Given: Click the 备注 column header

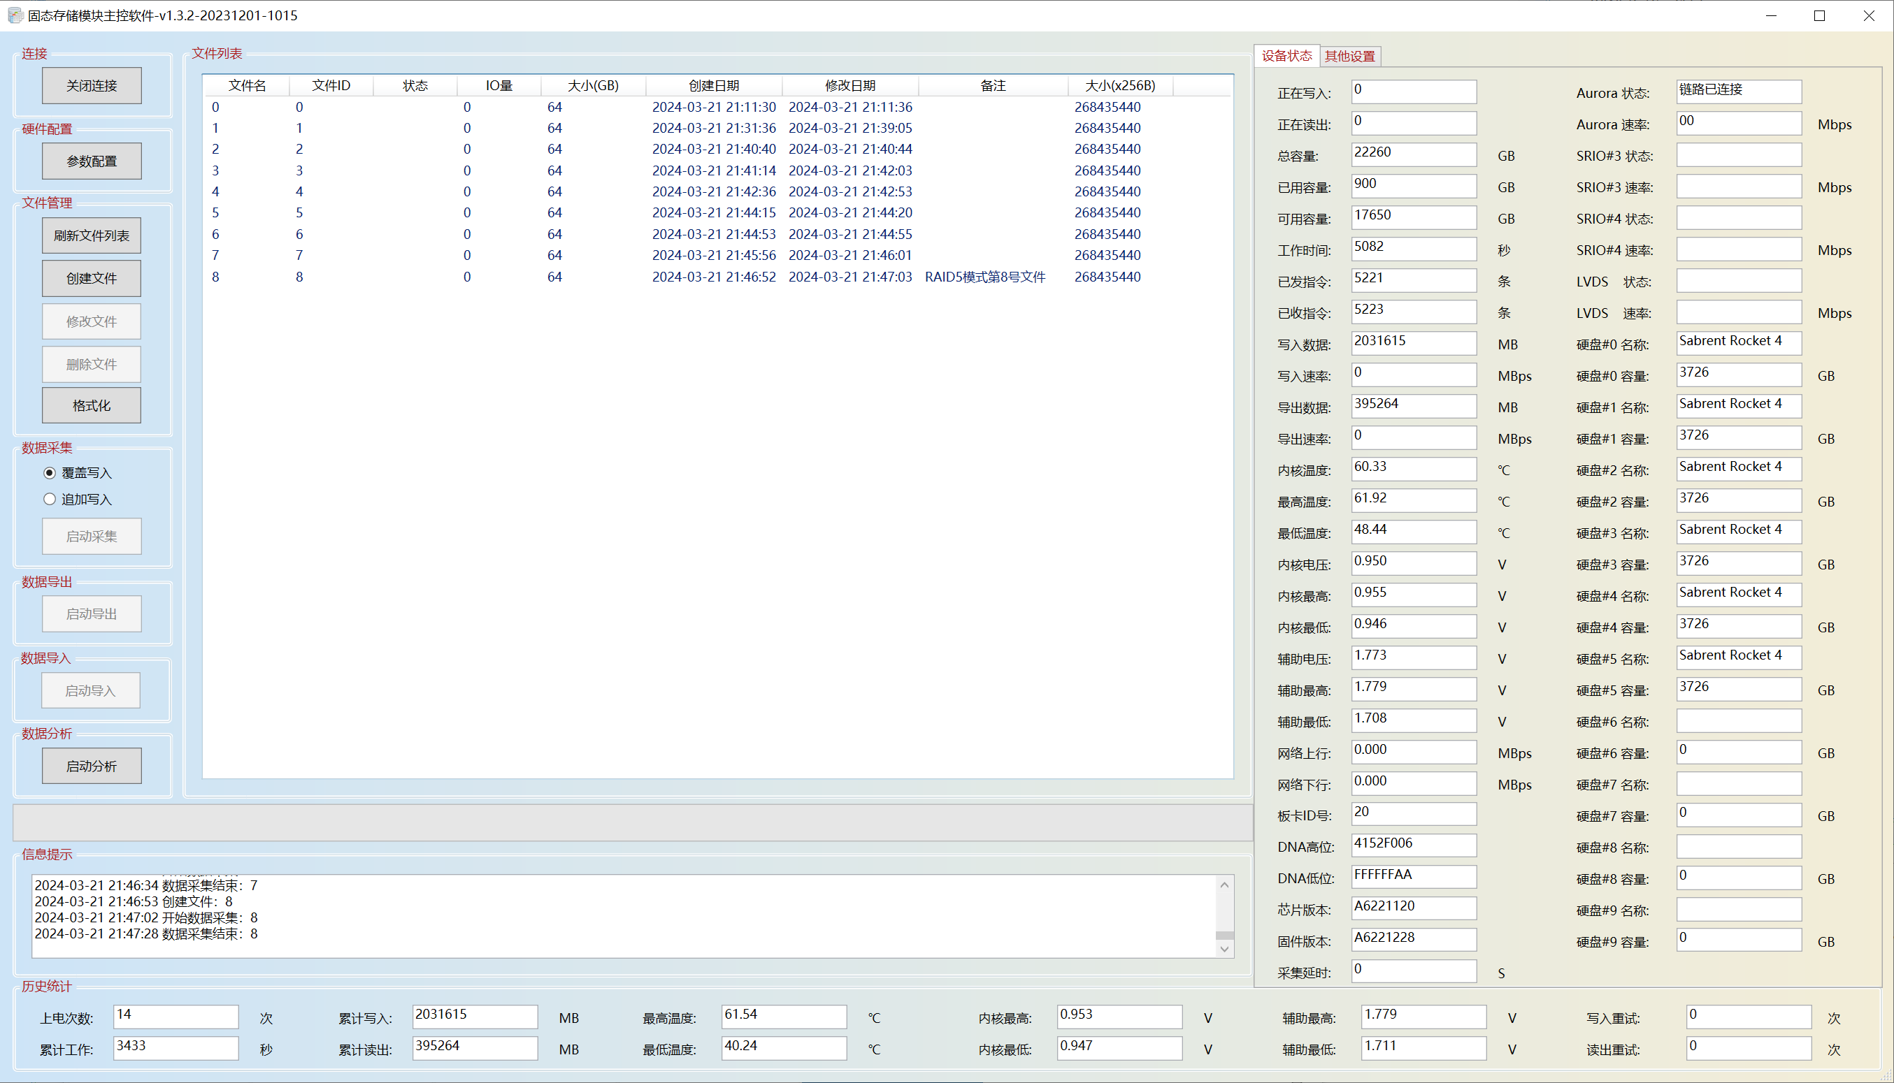Looking at the screenshot, I should click(993, 85).
